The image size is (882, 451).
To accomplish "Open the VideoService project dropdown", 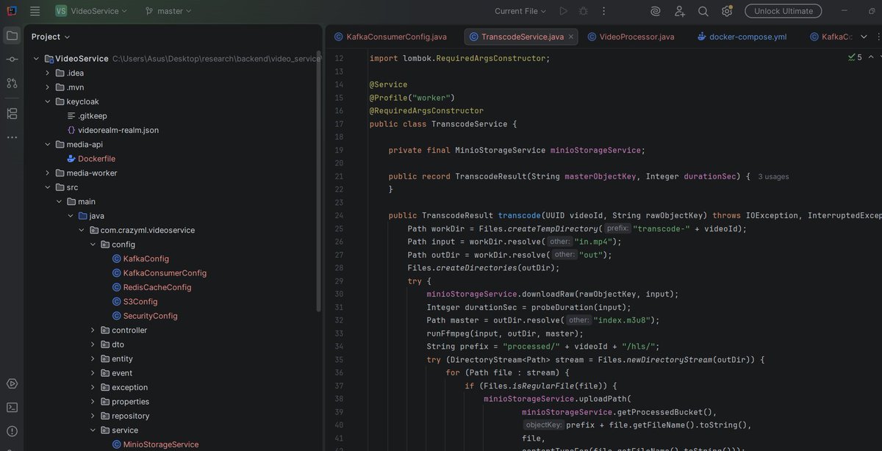I will (x=91, y=11).
